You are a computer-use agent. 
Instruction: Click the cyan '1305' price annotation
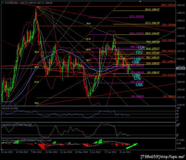pos(137,59)
